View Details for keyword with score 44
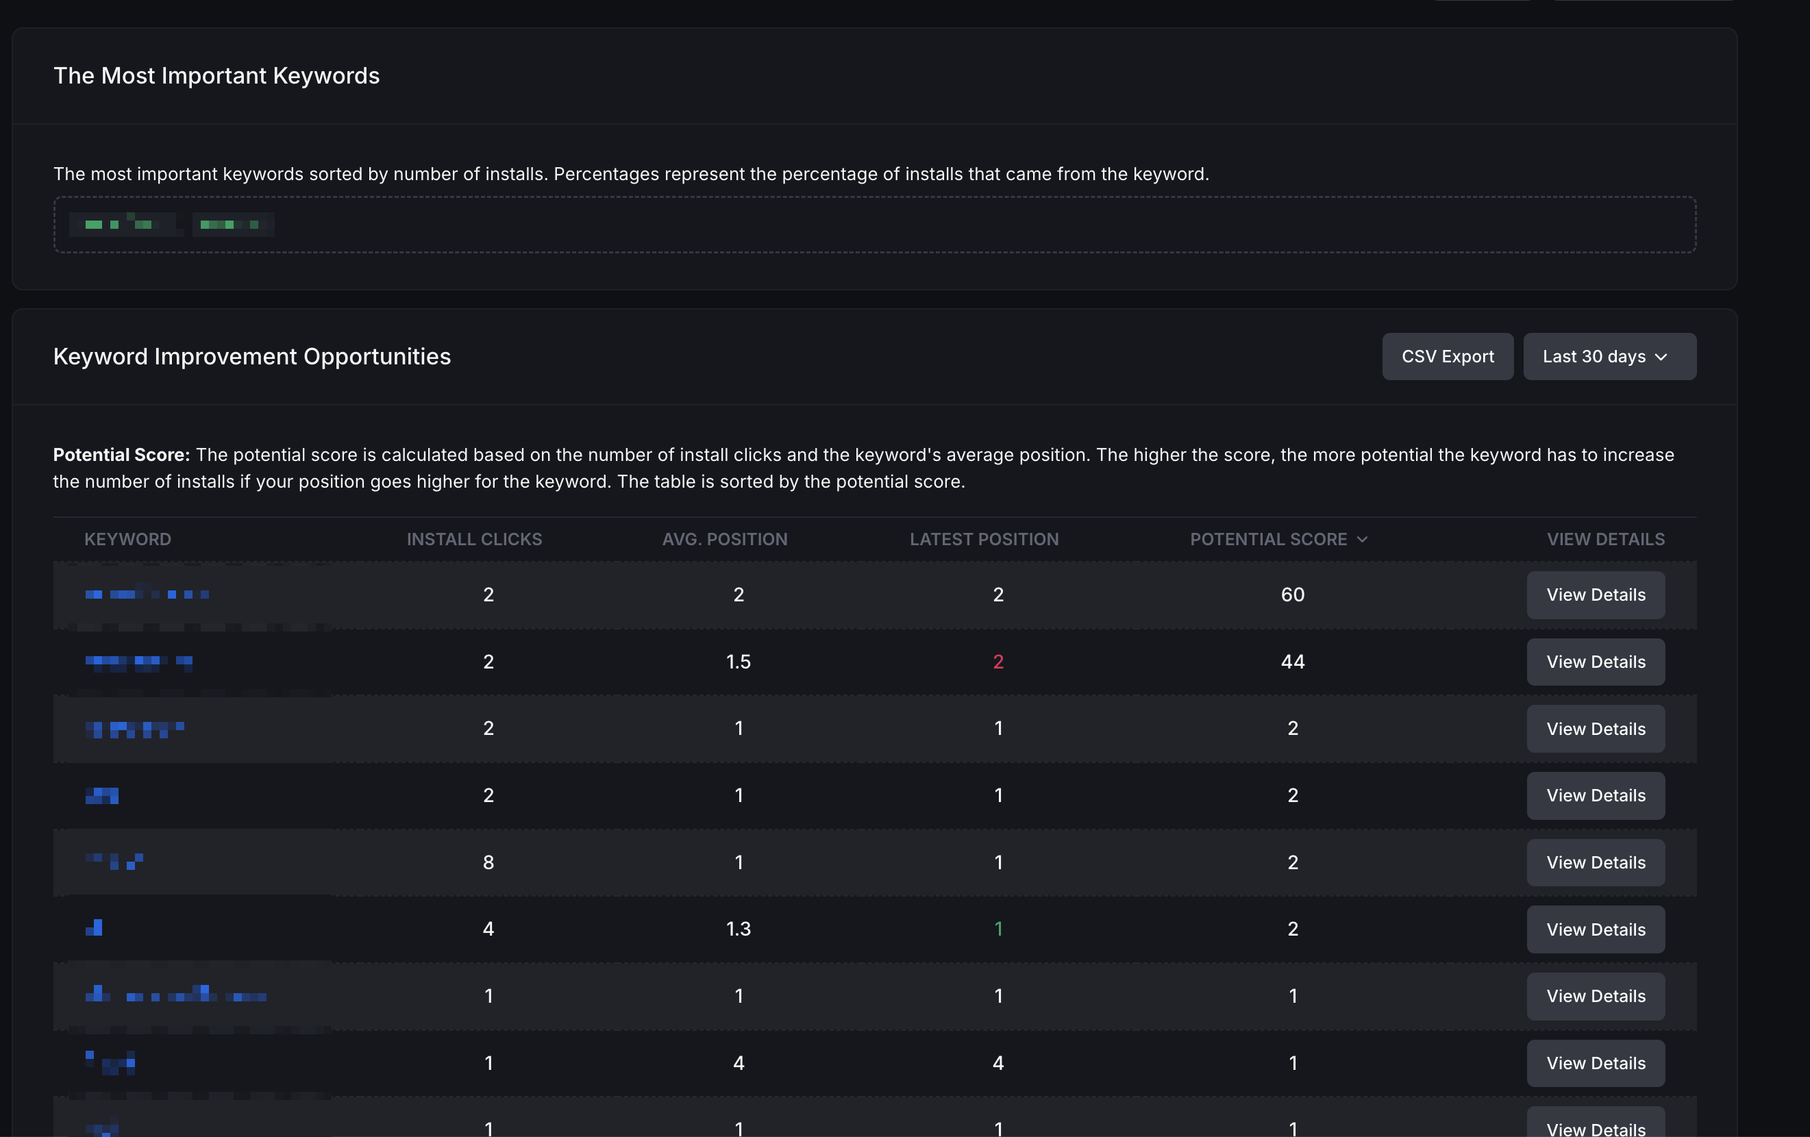 coord(1596,661)
